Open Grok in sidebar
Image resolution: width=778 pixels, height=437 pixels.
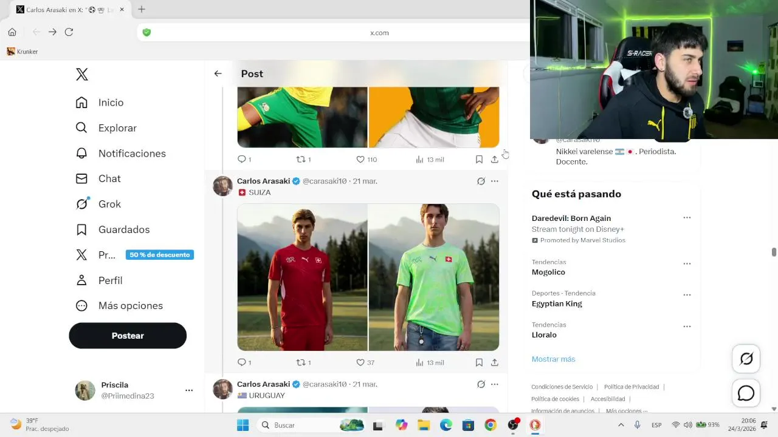[98, 204]
